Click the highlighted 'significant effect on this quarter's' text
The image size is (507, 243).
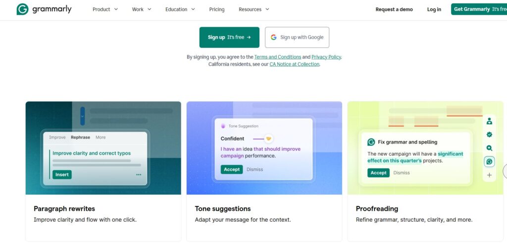(x=415, y=157)
